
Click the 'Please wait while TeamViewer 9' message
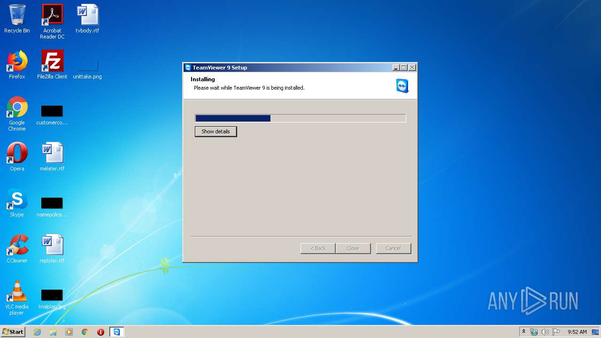click(x=249, y=88)
